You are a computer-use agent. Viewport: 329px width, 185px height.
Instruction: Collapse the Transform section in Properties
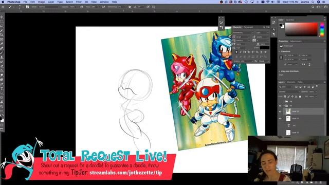coord(280,51)
